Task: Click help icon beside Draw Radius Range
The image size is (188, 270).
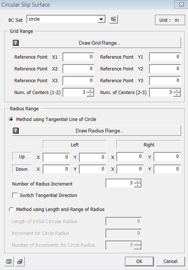Action: (16, 131)
